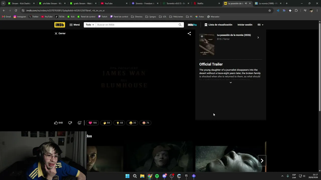Open the ES language selector
This screenshot has width=321, height=180.
261,25
